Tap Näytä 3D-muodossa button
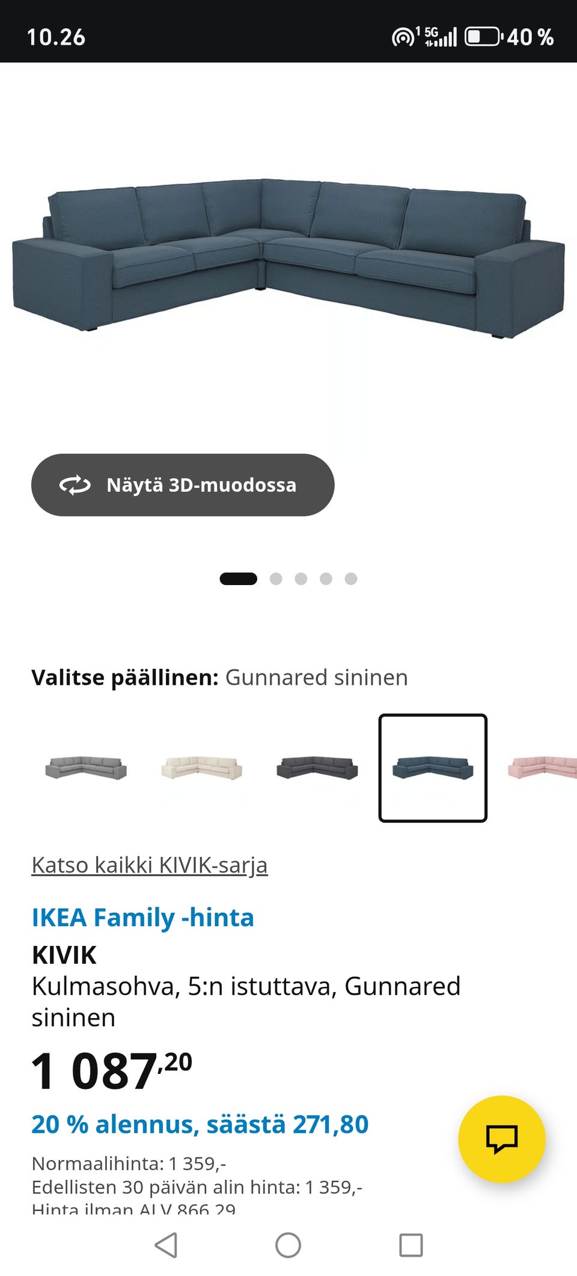The width and height of the screenshot is (577, 1276). 182,485
